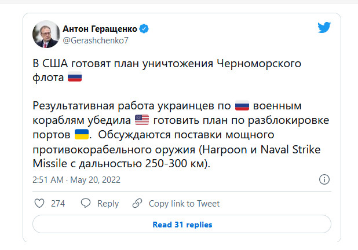The height and width of the screenshot is (250, 358).
Task: Click the chain link copy icon
Action: click(x=137, y=203)
